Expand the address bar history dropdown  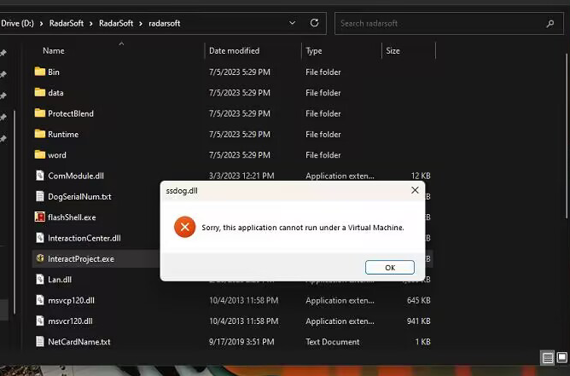pyautogui.click(x=290, y=23)
